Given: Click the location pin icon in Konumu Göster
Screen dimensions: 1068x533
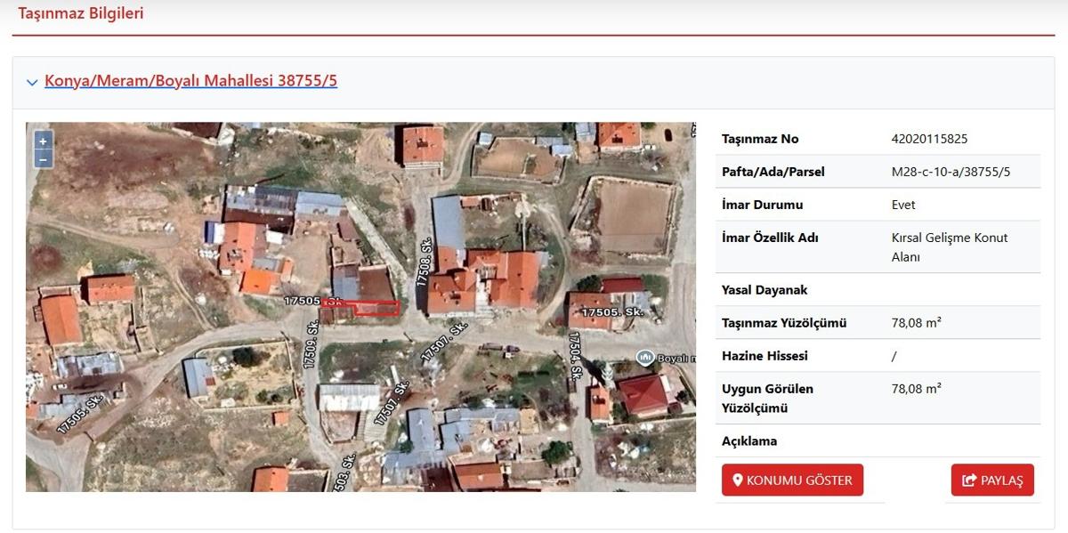Looking at the screenshot, I should coord(737,481).
